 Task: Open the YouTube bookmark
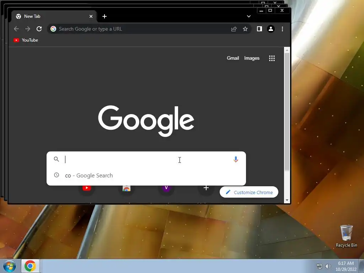coord(26,40)
